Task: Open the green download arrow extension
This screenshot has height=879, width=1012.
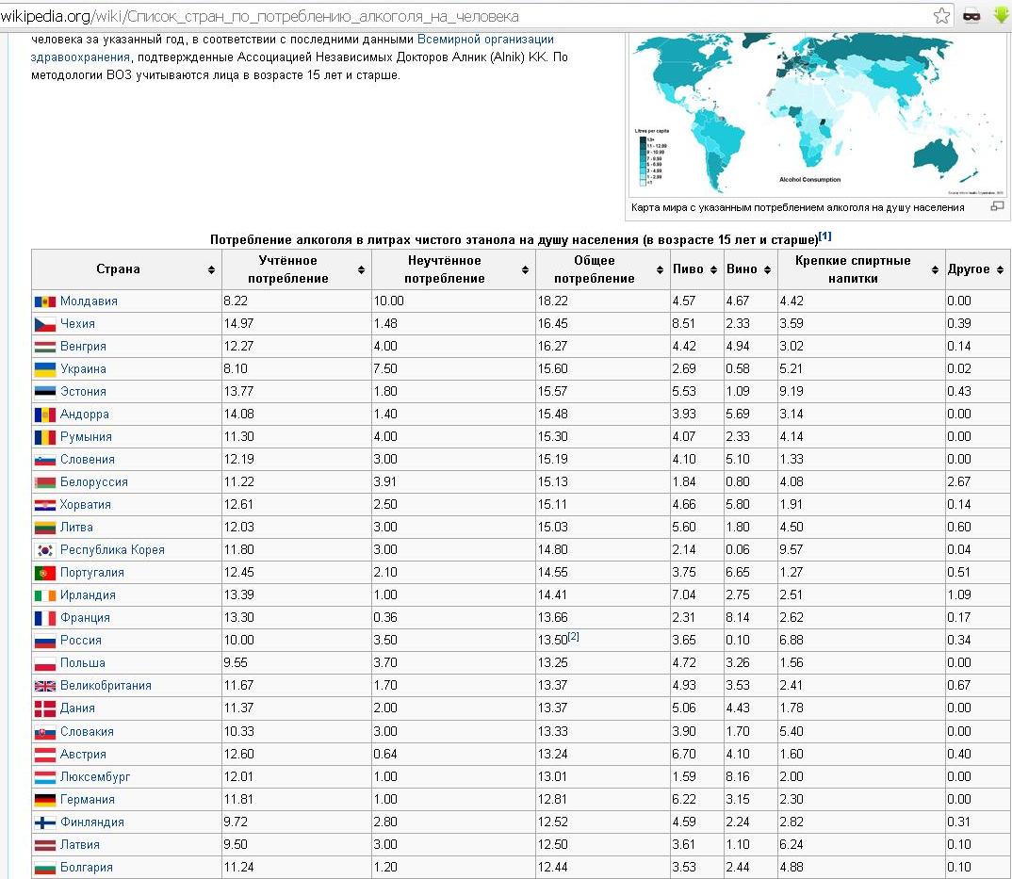Action: 1001,15
